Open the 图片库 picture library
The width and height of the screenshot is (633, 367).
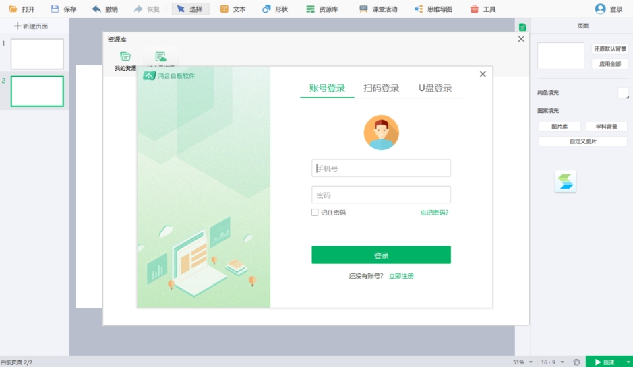(560, 127)
